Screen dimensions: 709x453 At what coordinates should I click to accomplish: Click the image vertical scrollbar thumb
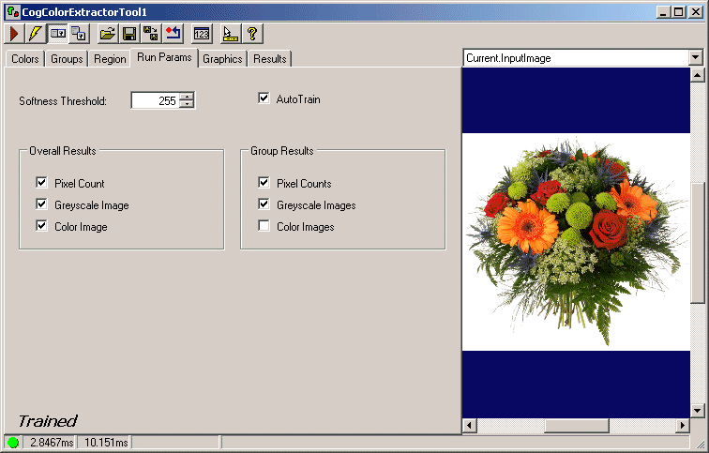coord(697,242)
